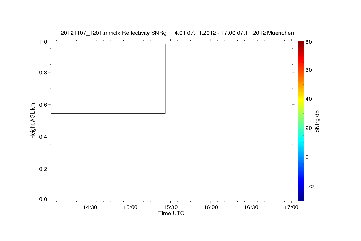
Task: Click the -20 colorbar value
Action: click(310, 187)
